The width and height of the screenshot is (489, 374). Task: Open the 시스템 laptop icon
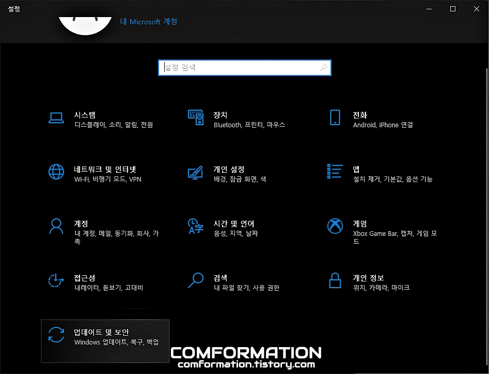pos(56,118)
